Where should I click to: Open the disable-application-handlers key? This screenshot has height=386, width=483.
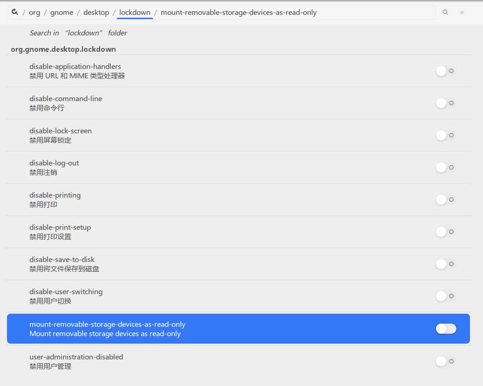tap(238, 71)
